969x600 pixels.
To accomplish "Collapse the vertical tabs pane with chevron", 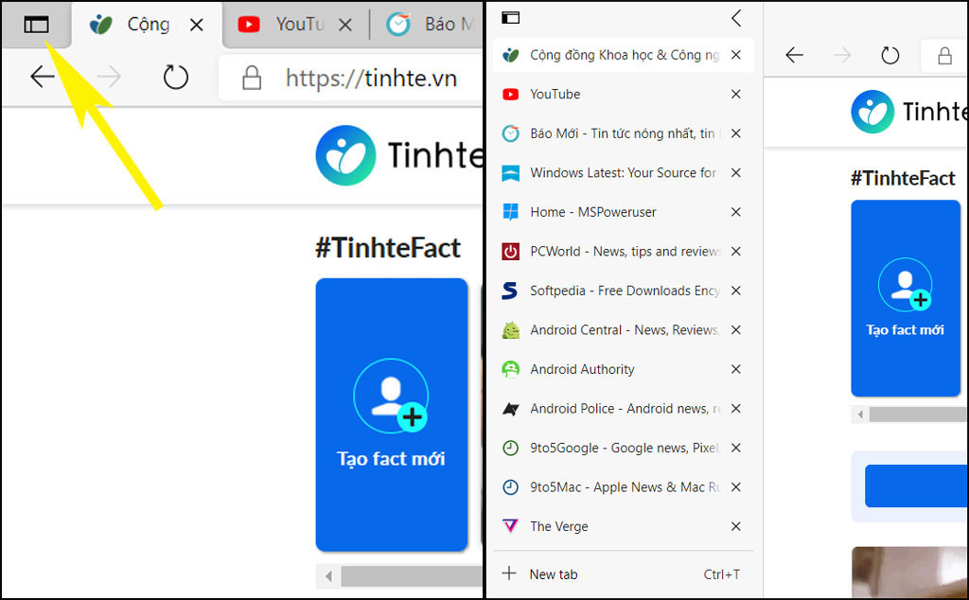I will click(x=736, y=18).
